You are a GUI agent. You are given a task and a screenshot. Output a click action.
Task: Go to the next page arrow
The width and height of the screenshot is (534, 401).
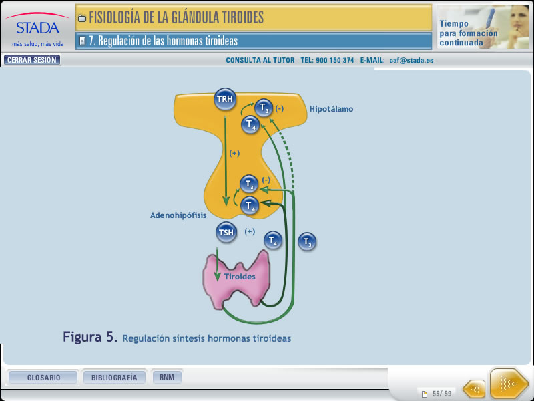tap(509, 384)
